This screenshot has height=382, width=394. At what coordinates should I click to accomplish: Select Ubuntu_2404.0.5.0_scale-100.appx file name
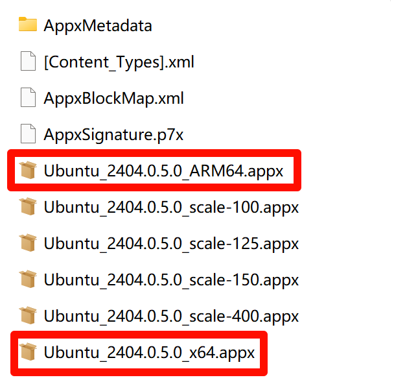click(171, 208)
